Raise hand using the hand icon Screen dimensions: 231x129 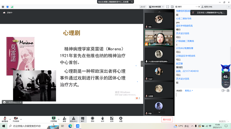coord(103,119)
